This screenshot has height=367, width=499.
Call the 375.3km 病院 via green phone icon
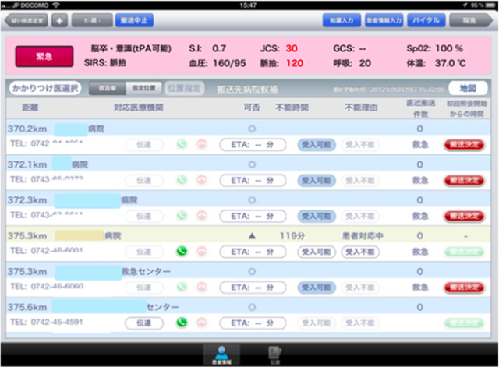[182, 251]
